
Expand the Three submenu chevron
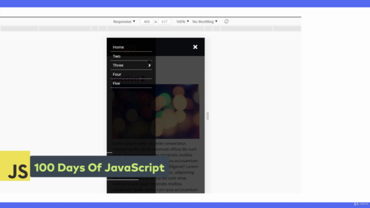[149, 65]
